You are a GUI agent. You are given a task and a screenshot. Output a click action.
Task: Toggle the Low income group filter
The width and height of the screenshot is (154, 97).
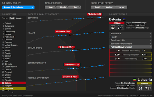point(51,7)
